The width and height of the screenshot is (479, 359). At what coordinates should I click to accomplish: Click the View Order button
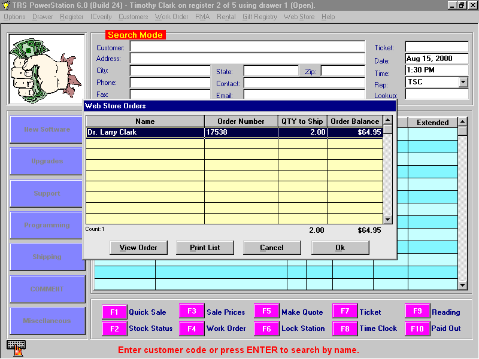(138, 248)
